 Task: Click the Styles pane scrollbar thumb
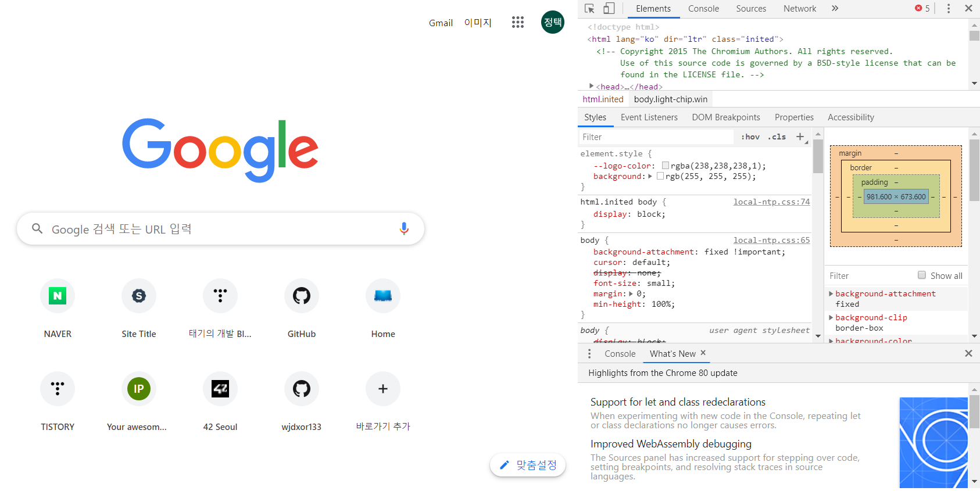click(818, 156)
